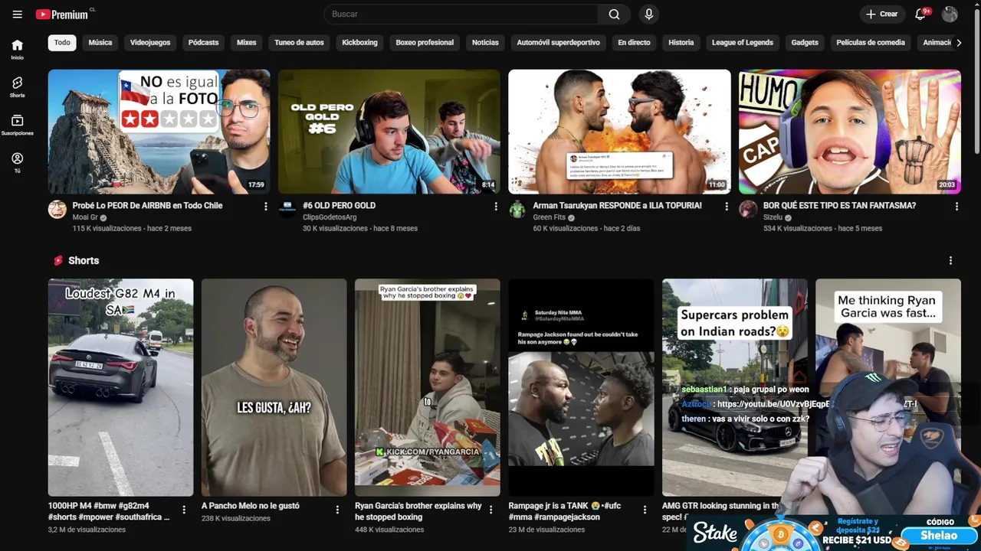Open the Tú page in the sidebar
The height and width of the screenshot is (551, 981).
tap(17, 163)
